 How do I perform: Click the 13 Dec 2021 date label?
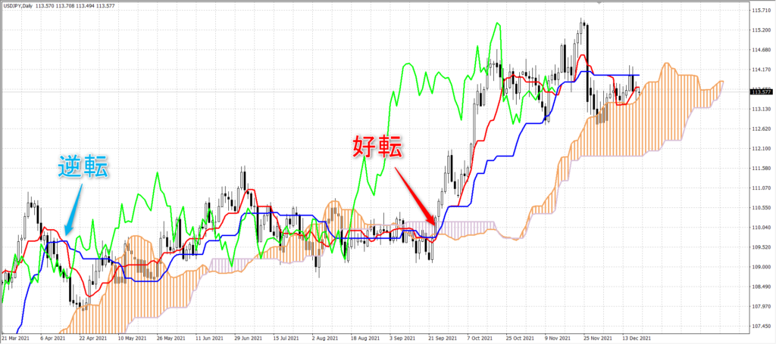coord(636,339)
